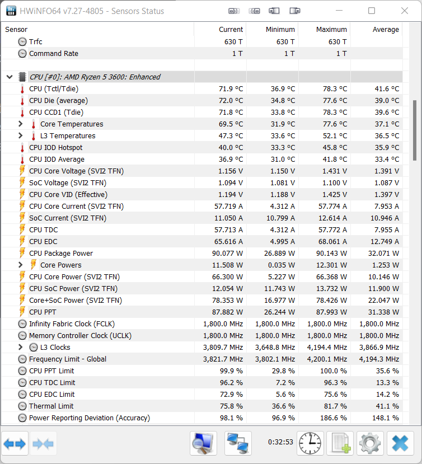Image resolution: width=422 pixels, height=464 pixels.
Task: Minimize the HWiNFO64 window
Action: tap(339, 11)
